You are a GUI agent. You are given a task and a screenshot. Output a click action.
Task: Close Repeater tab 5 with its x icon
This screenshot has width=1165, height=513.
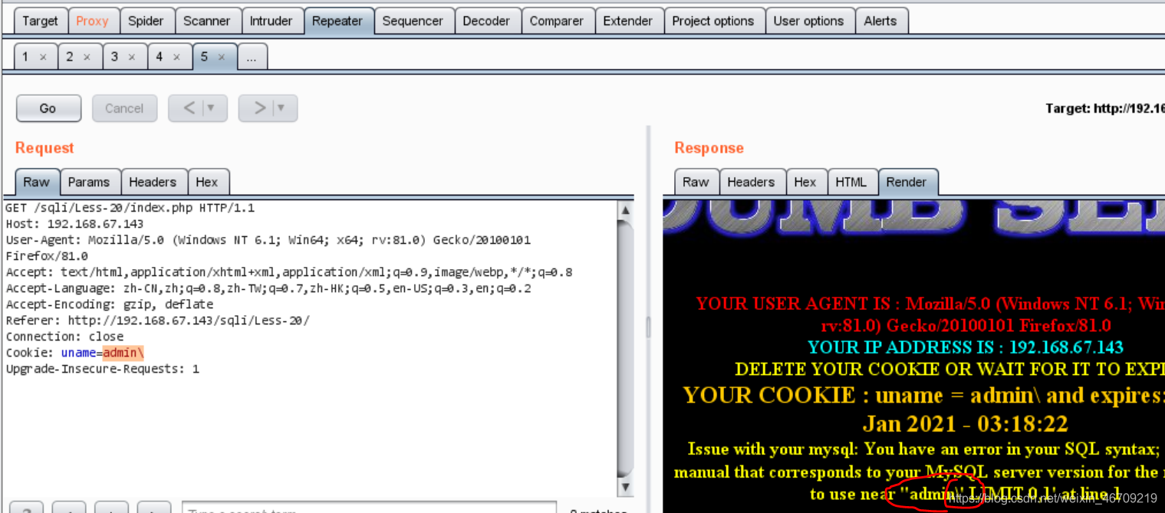[223, 56]
